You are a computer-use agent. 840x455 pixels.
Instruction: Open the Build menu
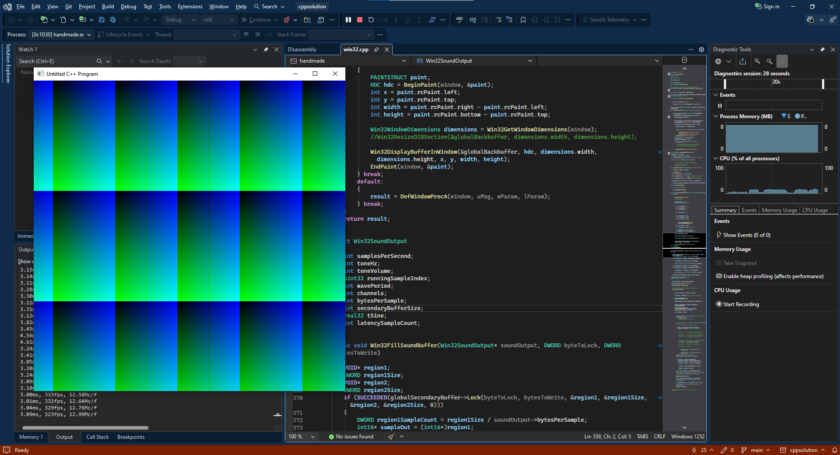pos(108,7)
